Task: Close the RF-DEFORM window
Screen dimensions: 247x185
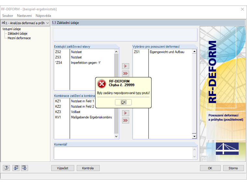Action: pos(242,9)
